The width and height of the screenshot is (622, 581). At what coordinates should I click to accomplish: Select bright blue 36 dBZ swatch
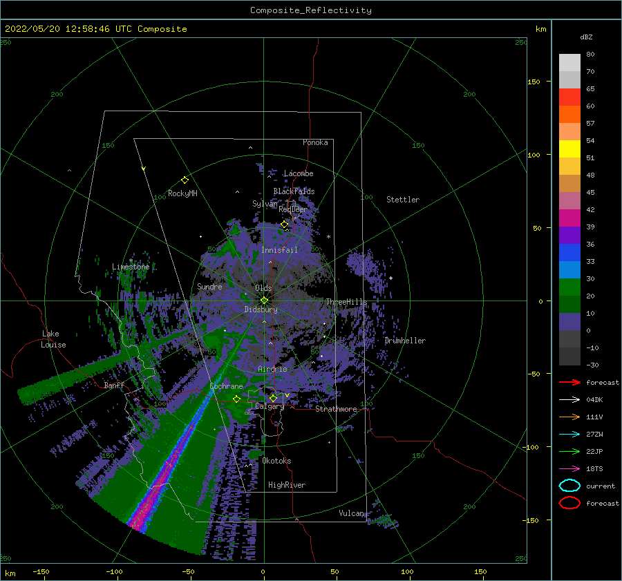click(569, 253)
